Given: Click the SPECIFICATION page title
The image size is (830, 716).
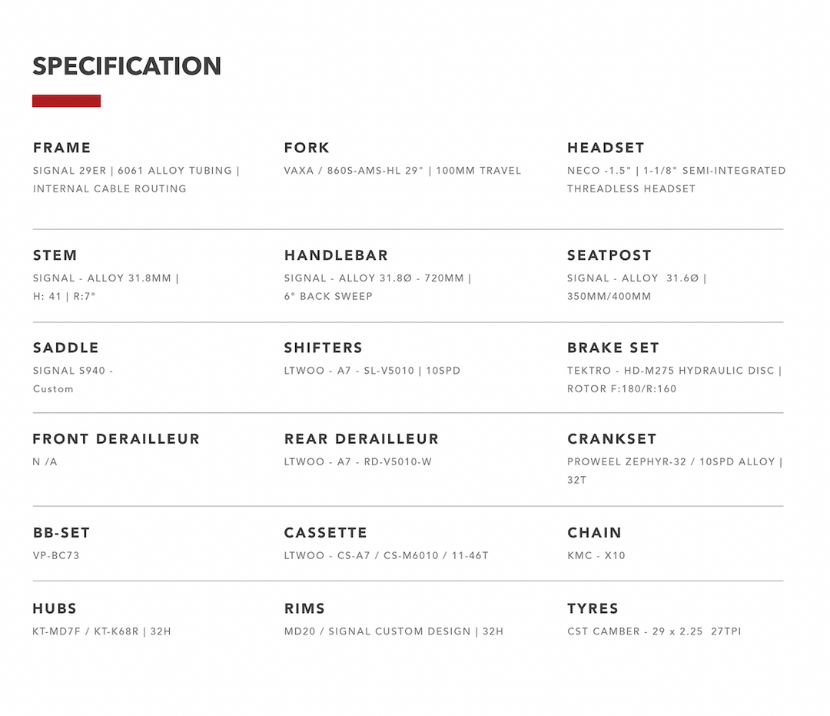Looking at the screenshot, I should click(127, 66).
